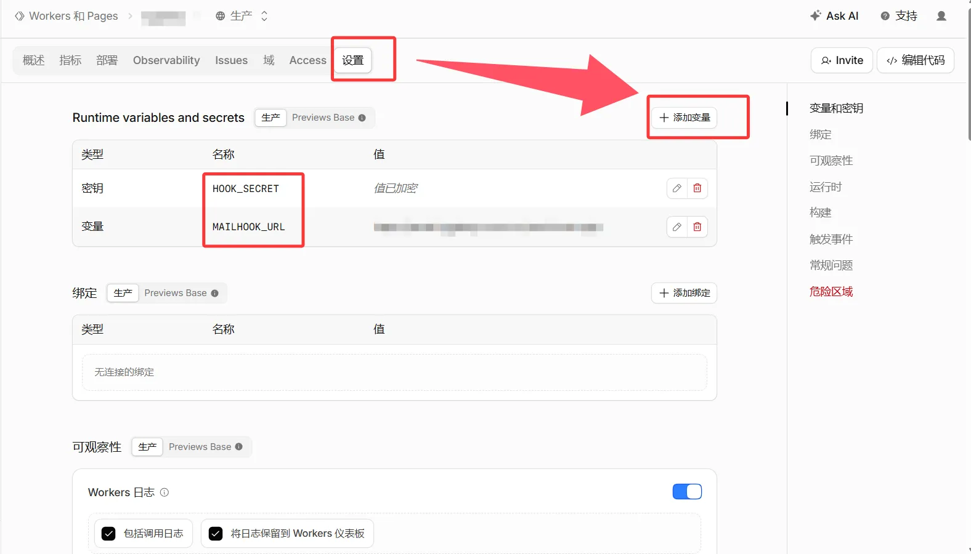Expand the 生产 environment selector
Image resolution: width=971 pixels, height=554 pixels.
point(242,16)
